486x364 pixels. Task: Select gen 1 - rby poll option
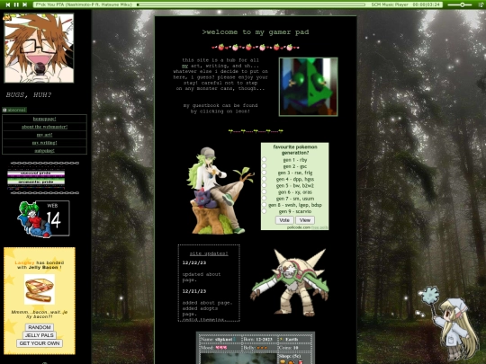click(264, 160)
